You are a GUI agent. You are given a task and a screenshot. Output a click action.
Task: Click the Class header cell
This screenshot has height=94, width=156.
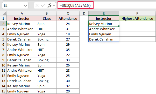point(47,18)
